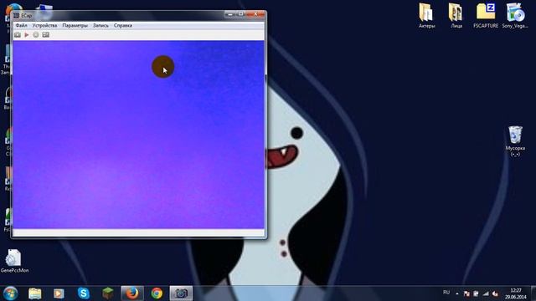The height and width of the screenshot is (301, 536).
Task: Open File Explorer from the taskbar
Action: [x=35, y=293]
